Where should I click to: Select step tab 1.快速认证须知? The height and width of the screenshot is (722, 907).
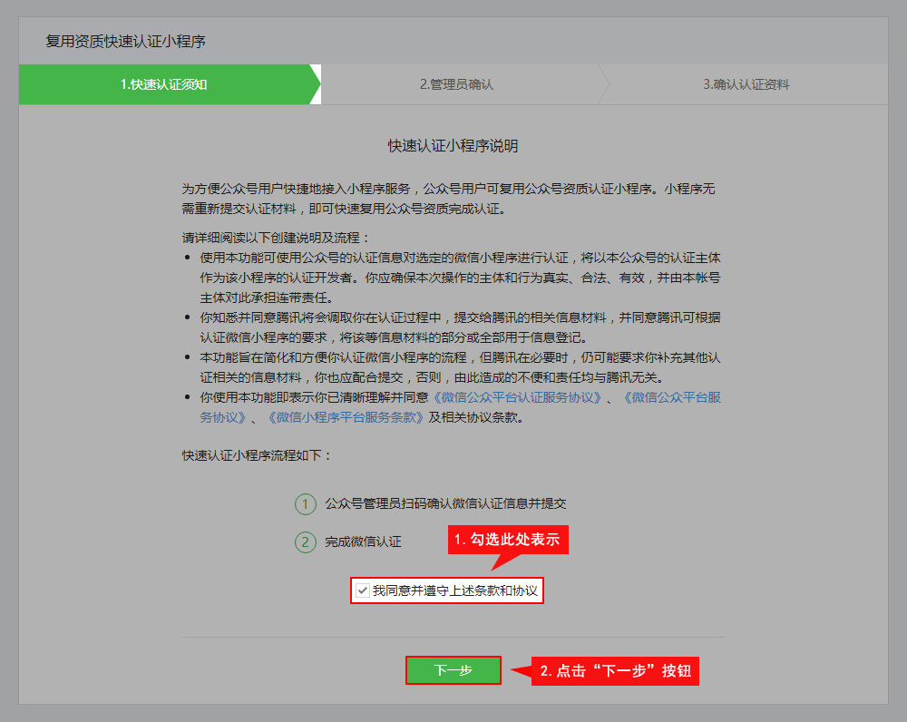pyautogui.click(x=164, y=84)
